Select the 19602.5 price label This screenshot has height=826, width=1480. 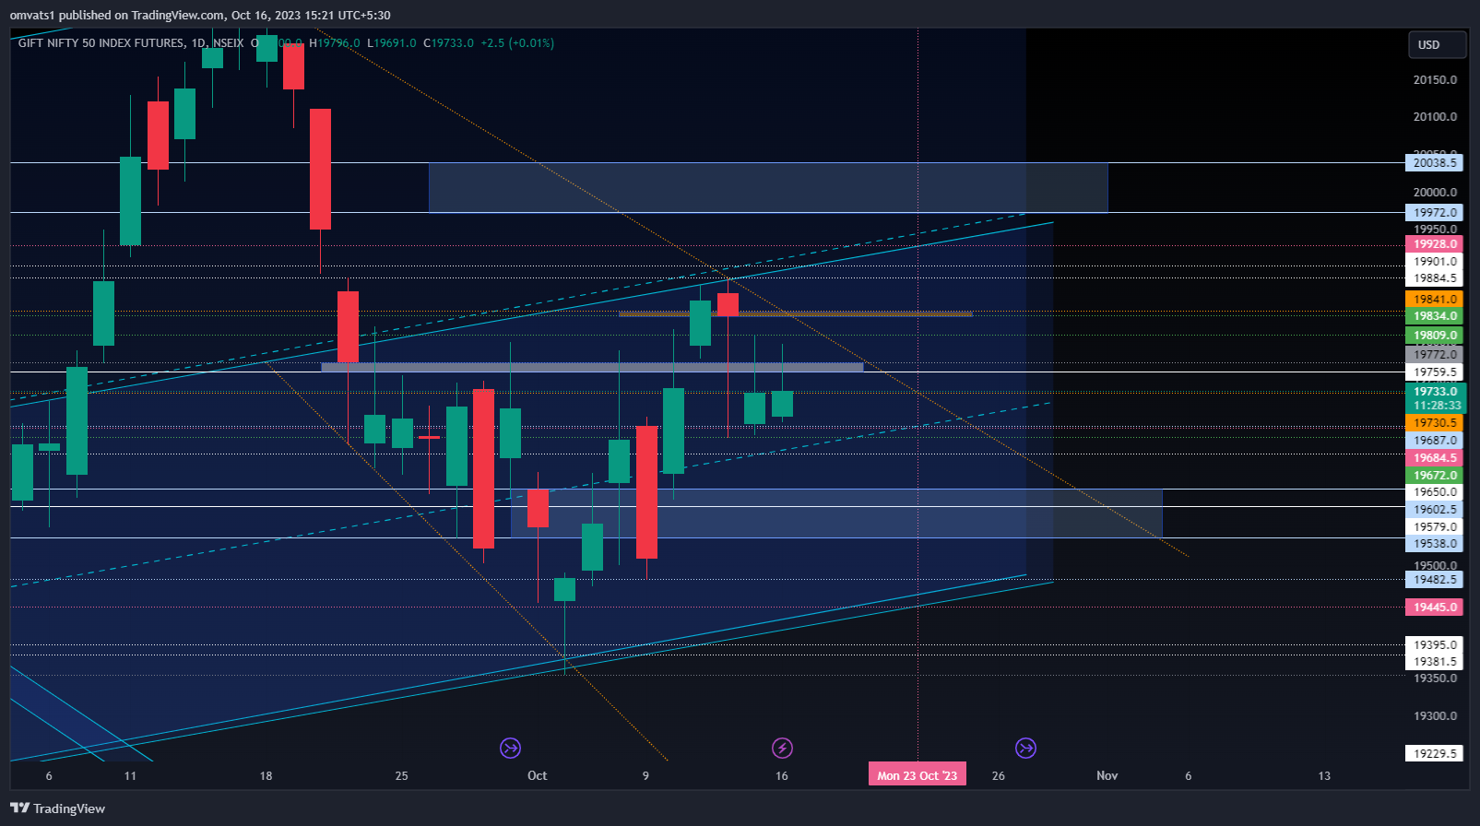[x=1435, y=510]
